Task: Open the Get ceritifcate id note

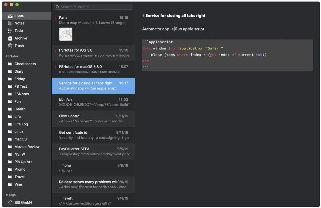Action: click(93, 135)
